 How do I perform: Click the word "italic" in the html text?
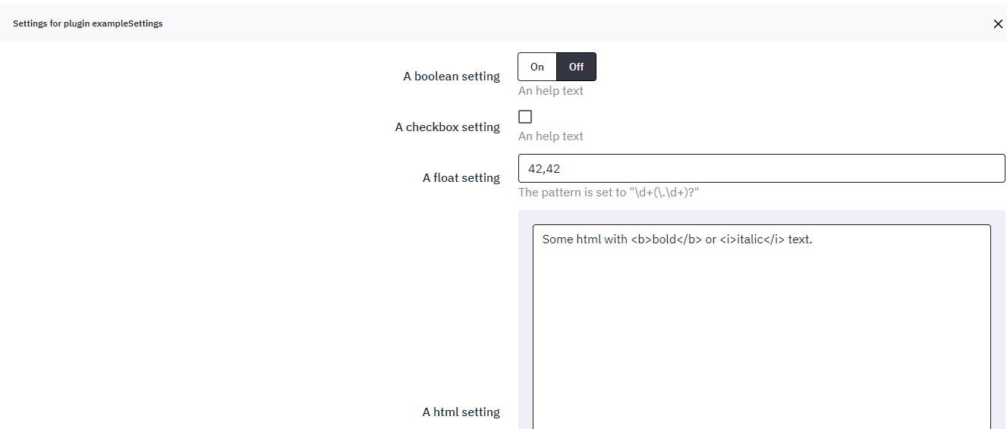(x=751, y=240)
